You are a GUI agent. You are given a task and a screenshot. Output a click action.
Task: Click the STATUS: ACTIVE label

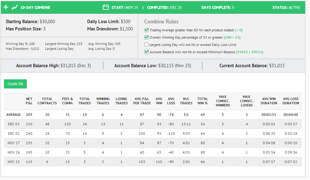click(x=286, y=8)
